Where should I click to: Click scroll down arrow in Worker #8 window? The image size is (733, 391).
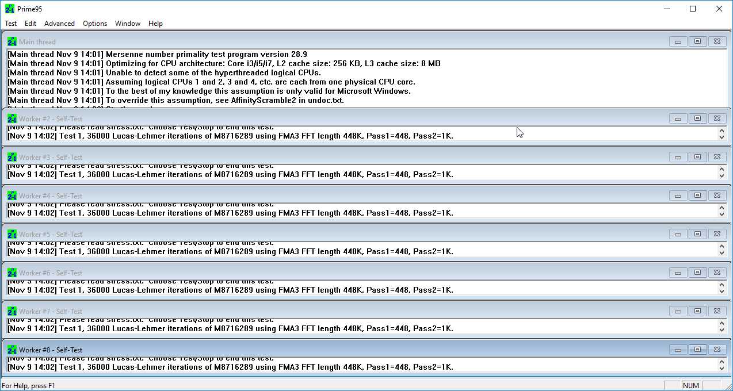[722, 368]
